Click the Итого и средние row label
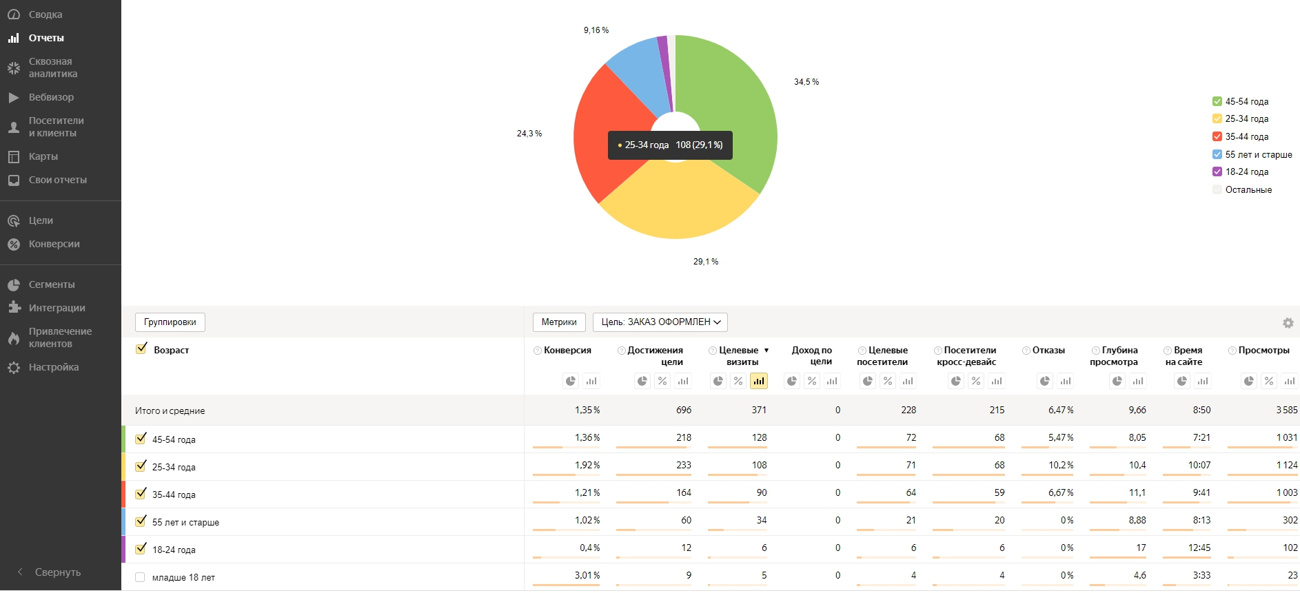 170,410
